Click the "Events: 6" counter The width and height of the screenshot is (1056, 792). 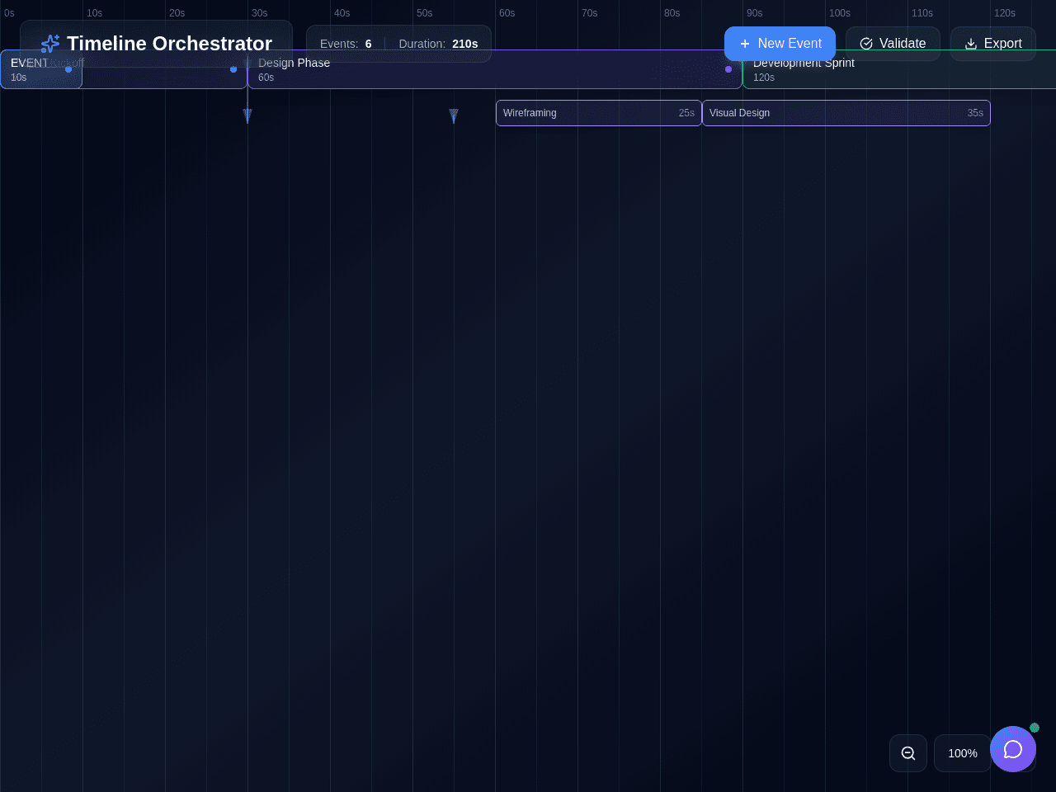(x=346, y=44)
